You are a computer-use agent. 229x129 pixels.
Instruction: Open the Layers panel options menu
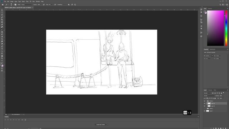click(x=228, y=90)
